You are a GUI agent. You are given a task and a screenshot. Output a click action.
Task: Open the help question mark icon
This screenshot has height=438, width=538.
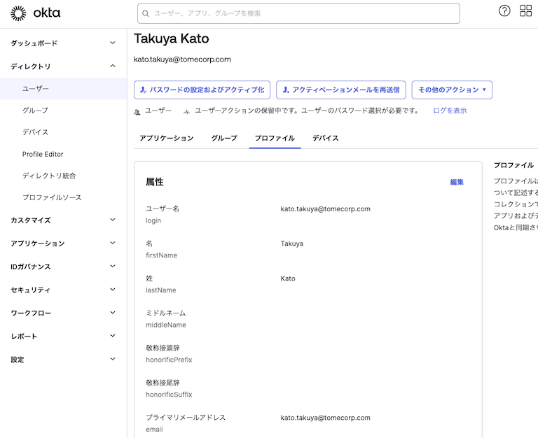(x=504, y=11)
